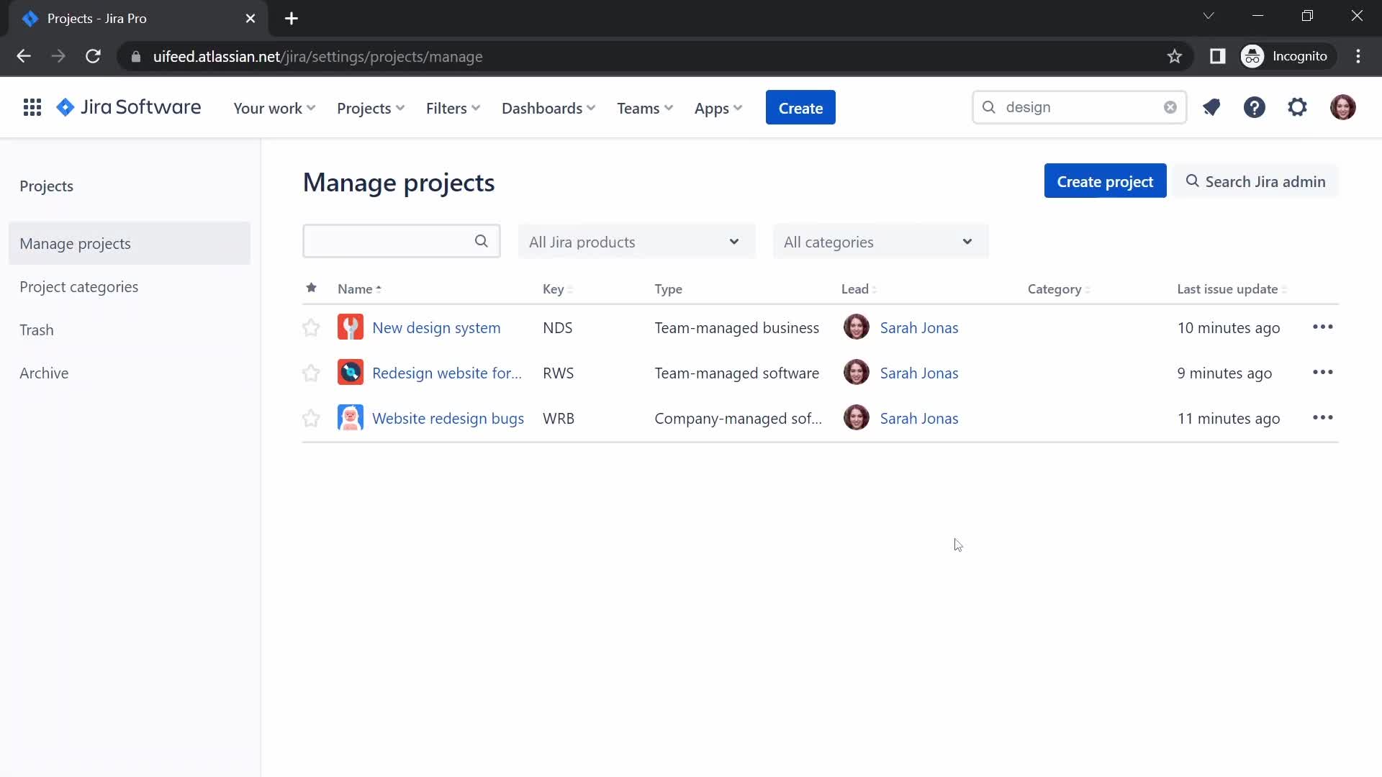Click the browser address bar URL

pyautogui.click(x=317, y=56)
